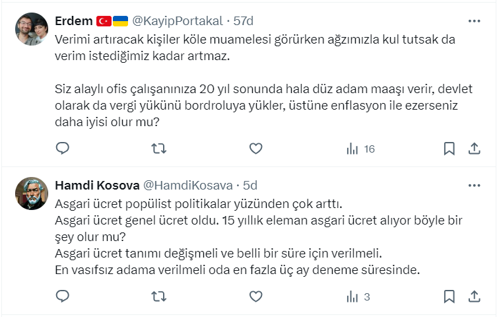Share Erdem's tweet
This screenshot has height=317, width=499.
[x=474, y=149]
